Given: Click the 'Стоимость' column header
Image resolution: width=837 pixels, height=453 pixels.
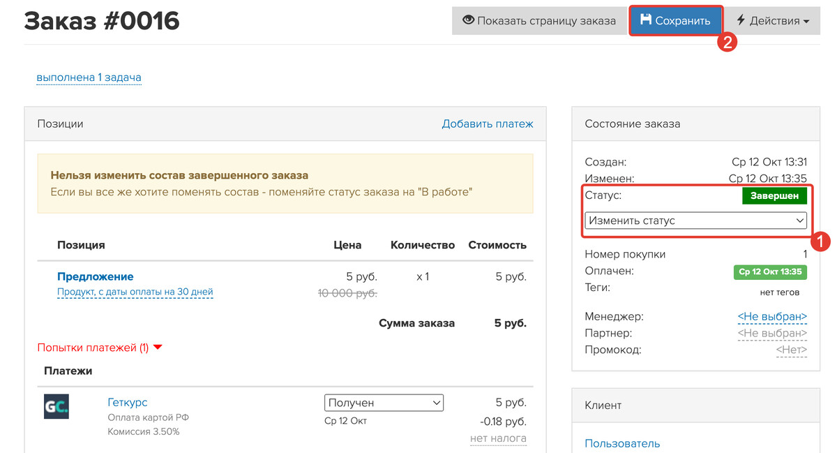Looking at the screenshot, I should 497,245.
